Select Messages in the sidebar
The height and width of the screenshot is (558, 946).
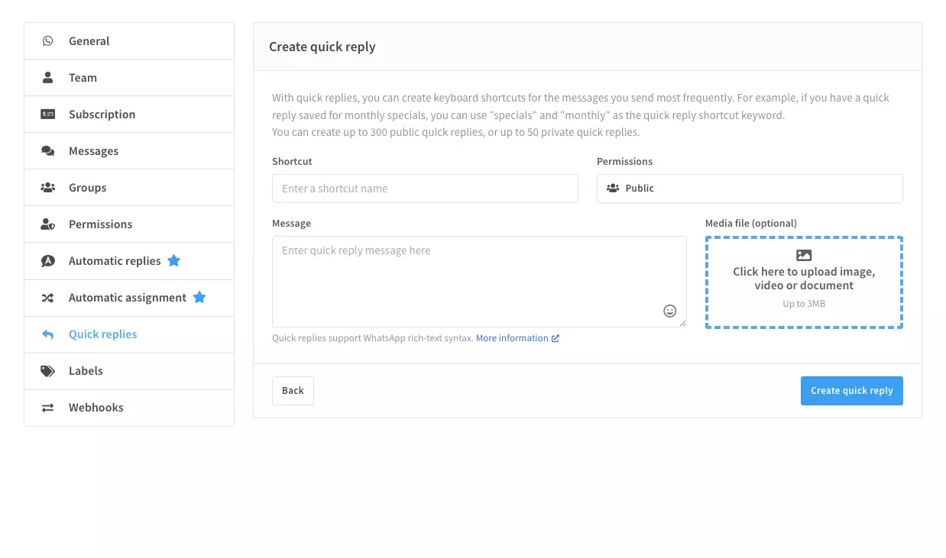point(129,151)
